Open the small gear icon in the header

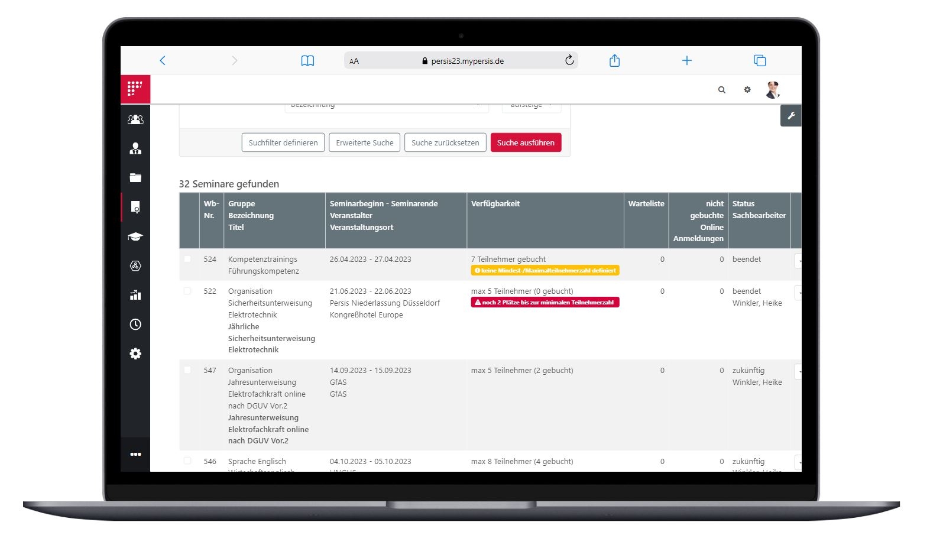(x=747, y=90)
